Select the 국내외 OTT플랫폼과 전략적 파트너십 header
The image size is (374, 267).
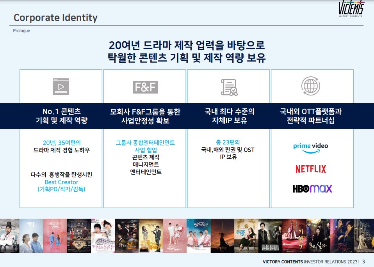coord(312,116)
